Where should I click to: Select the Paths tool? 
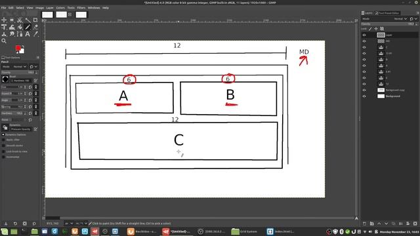(x=20, y=34)
